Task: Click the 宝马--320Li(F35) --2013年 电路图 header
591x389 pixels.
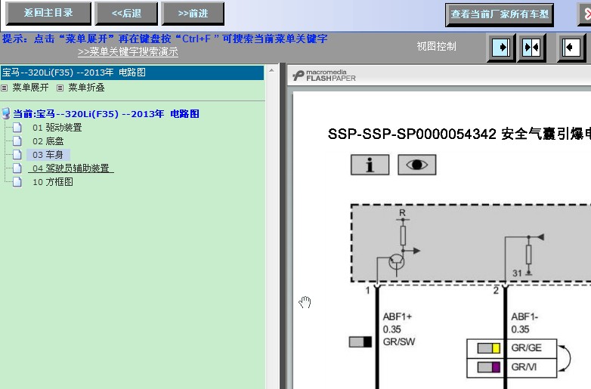Action: (132, 73)
